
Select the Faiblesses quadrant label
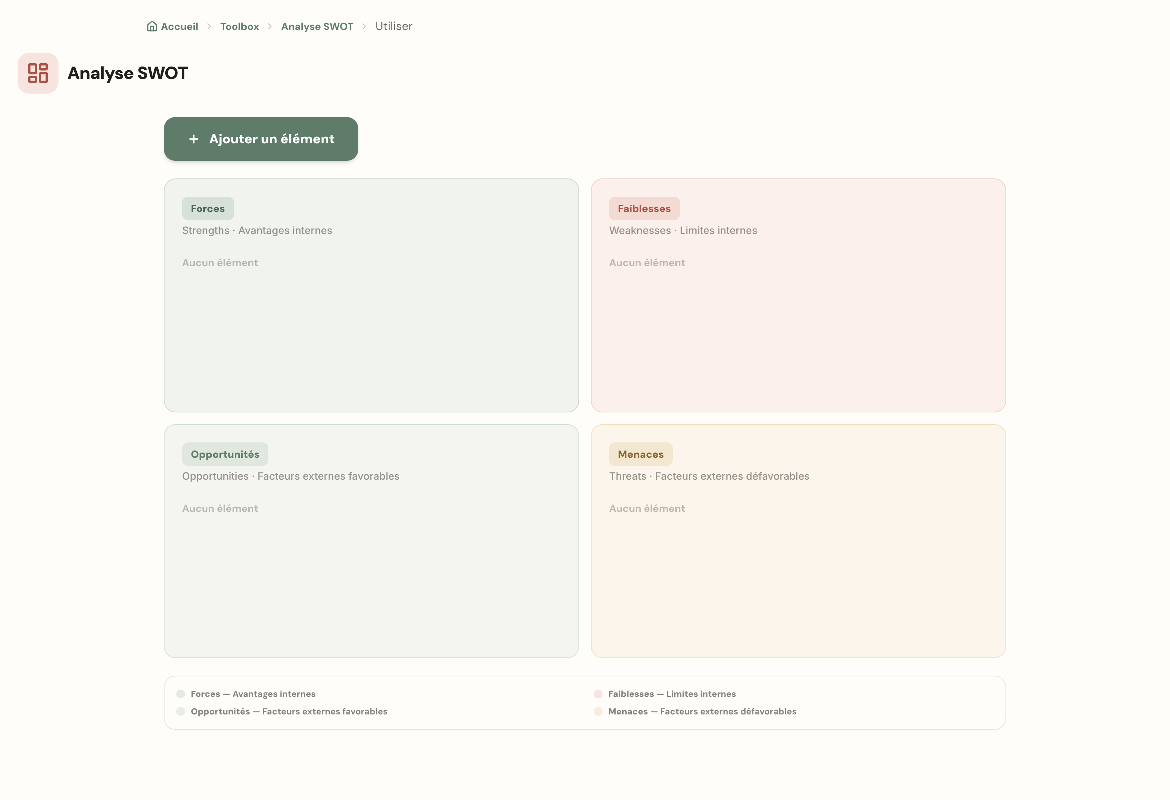click(x=644, y=208)
